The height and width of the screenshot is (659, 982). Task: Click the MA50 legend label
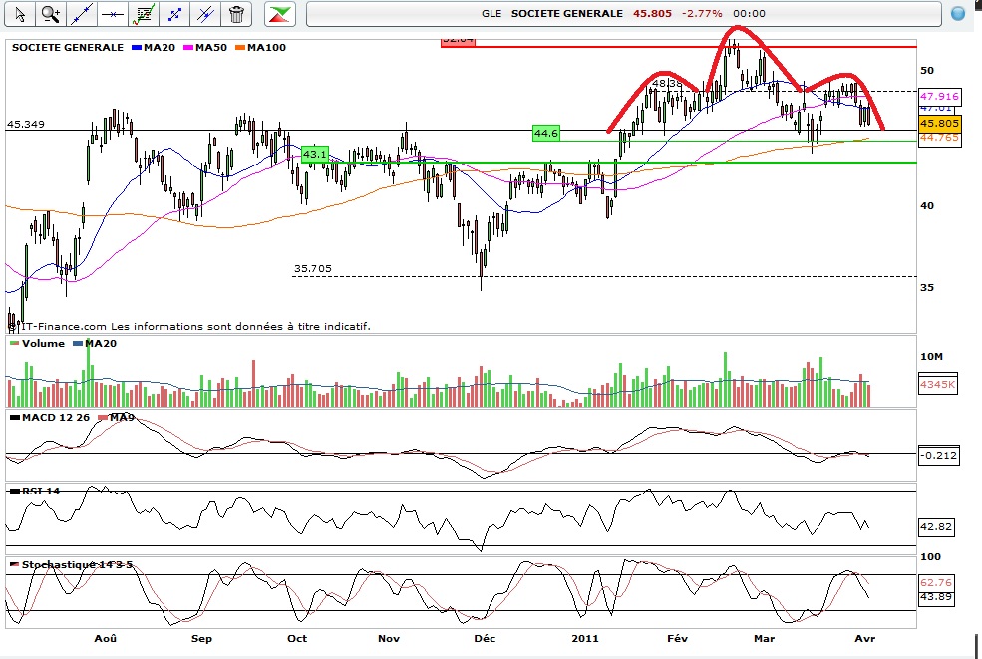tap(211, 48)
